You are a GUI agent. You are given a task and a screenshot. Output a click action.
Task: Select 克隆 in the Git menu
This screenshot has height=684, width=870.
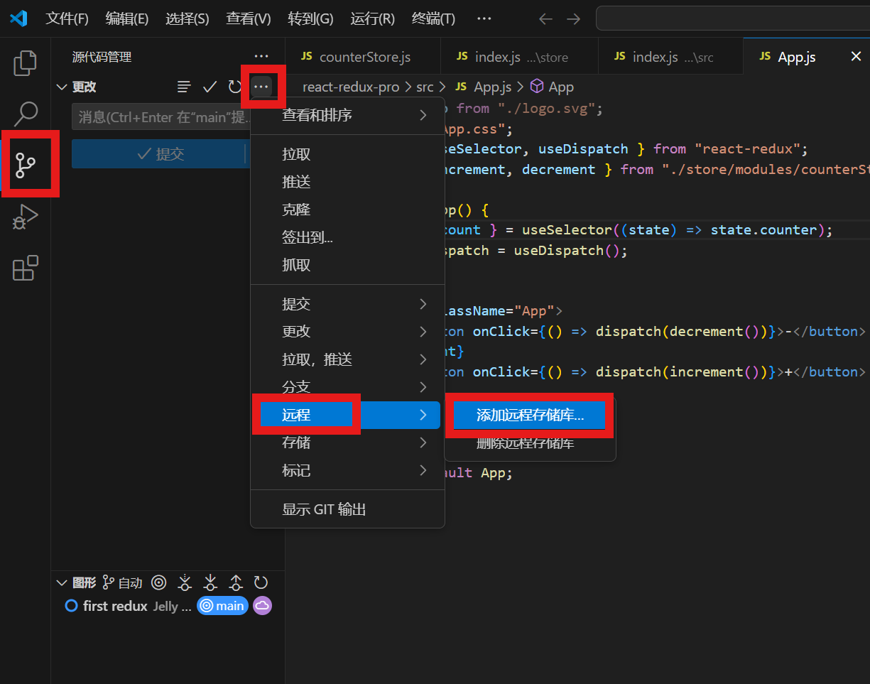(347, 210)
